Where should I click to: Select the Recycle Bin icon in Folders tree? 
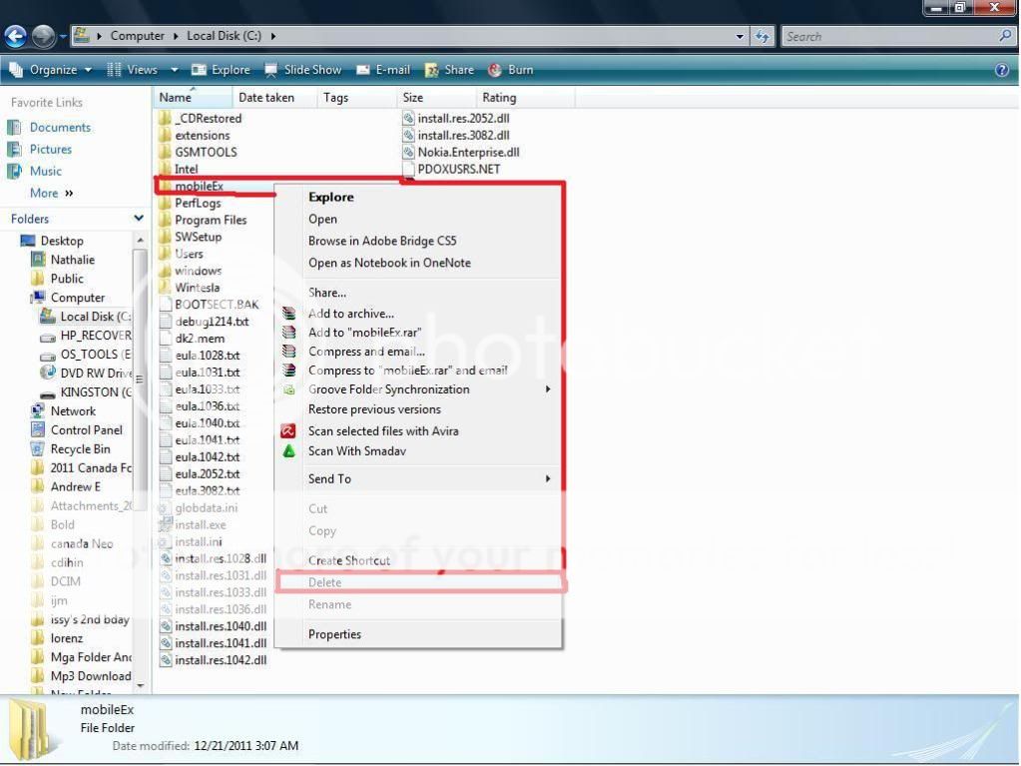(38, 448)
